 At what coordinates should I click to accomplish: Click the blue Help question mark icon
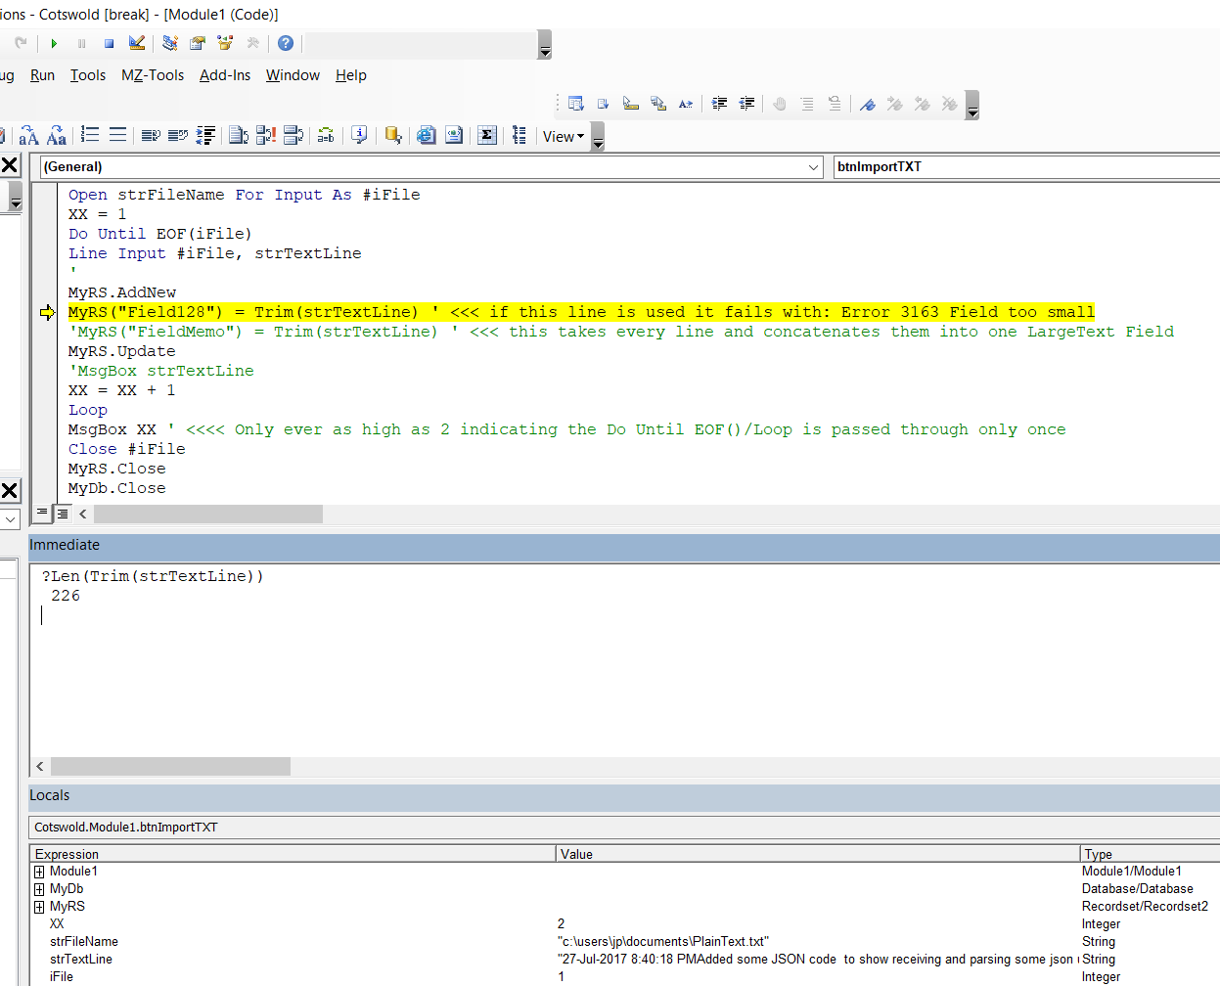[x=286, y=43]
